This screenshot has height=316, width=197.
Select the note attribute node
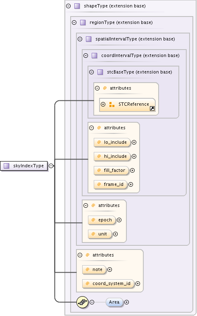tap(94, 270)
